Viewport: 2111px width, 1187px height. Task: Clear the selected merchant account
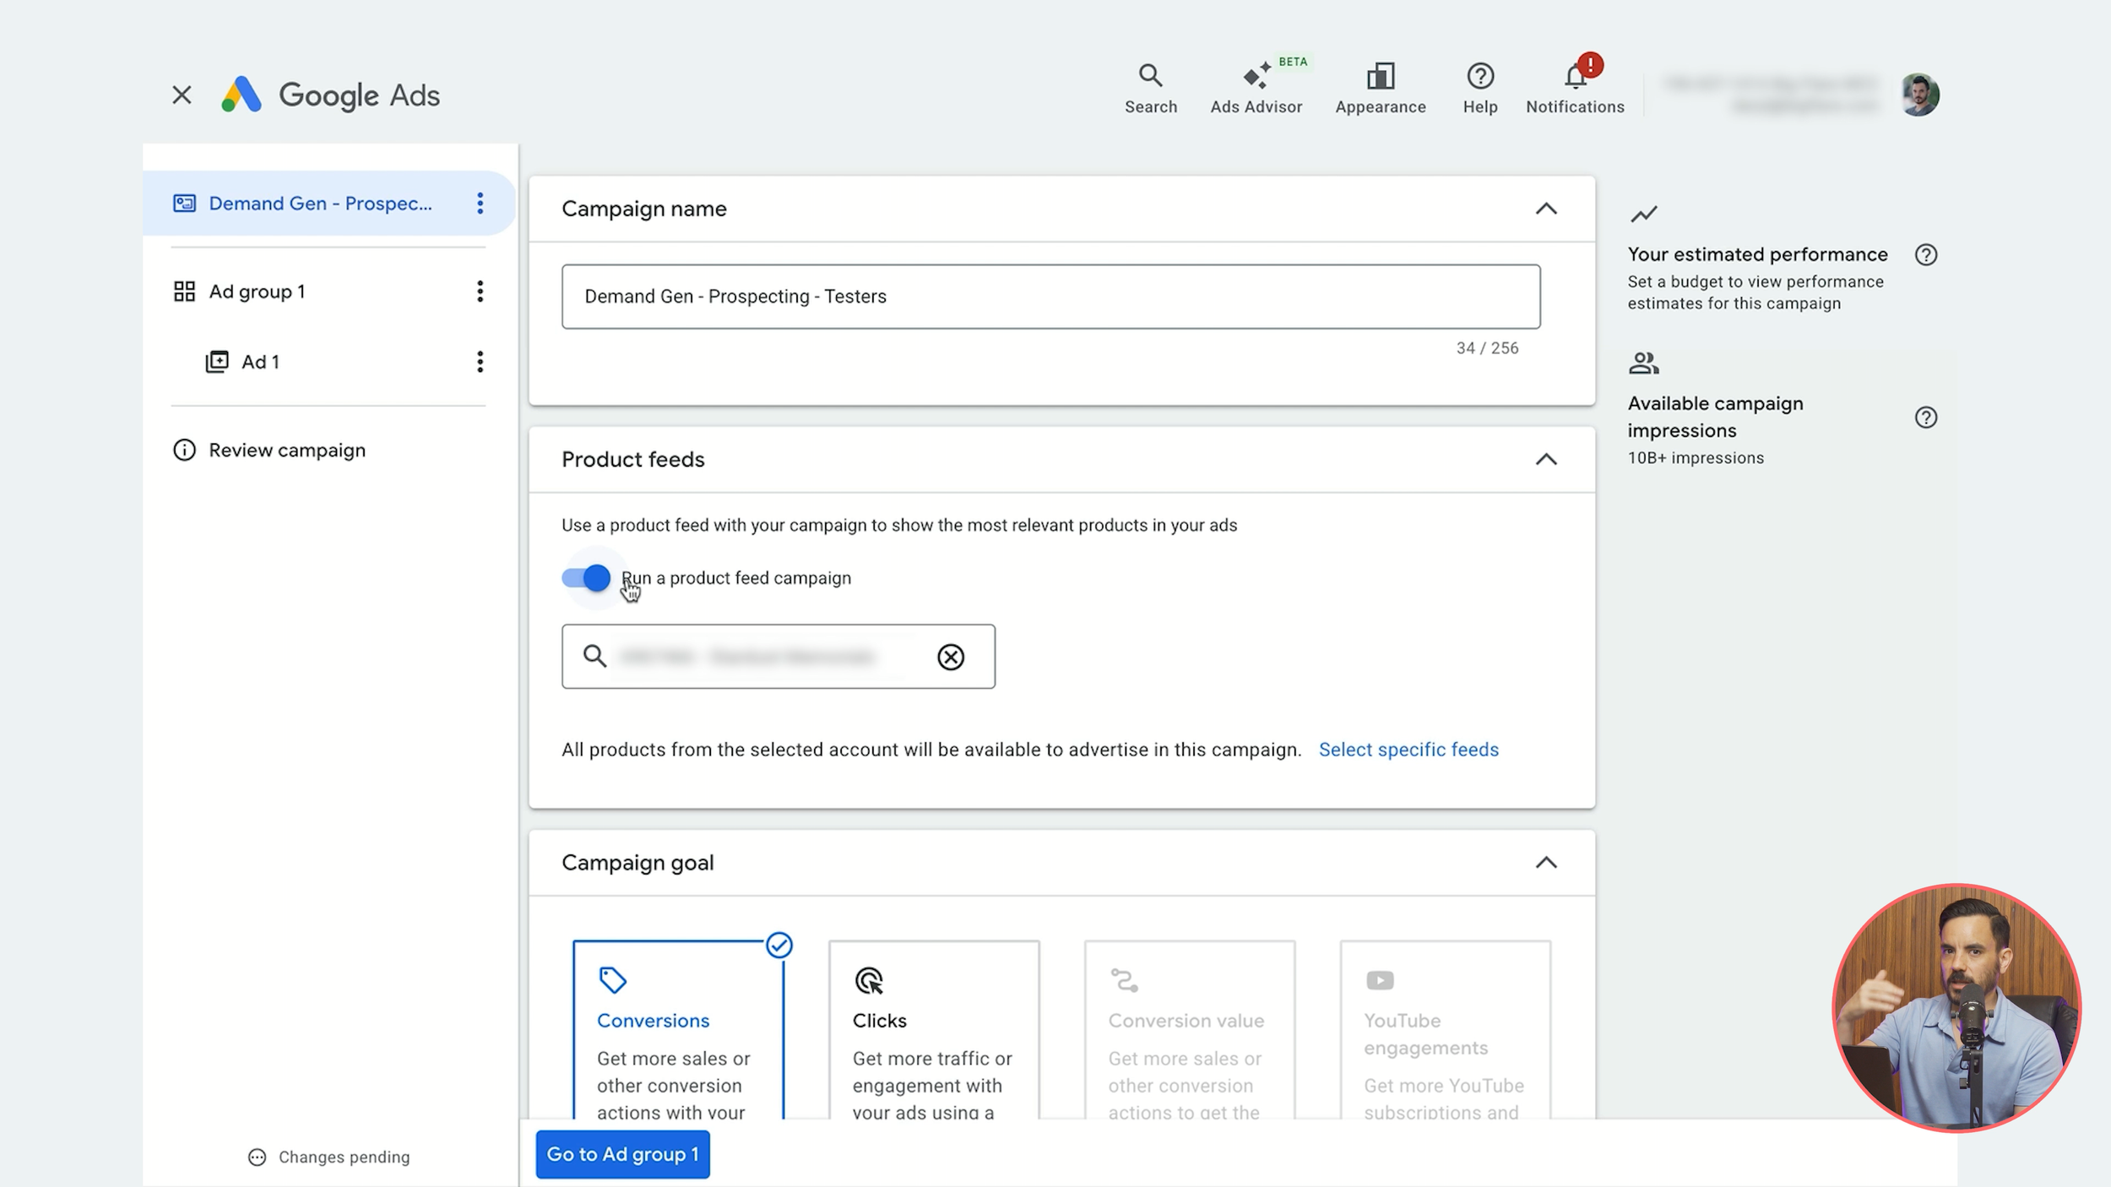point(951,657)
